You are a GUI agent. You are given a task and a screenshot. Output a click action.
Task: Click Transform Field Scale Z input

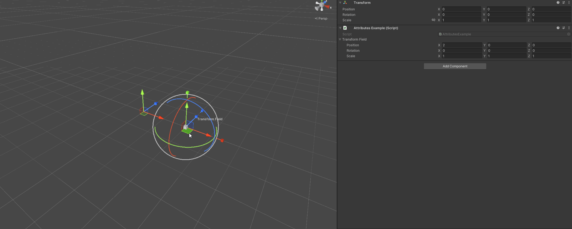pos(552,56)
